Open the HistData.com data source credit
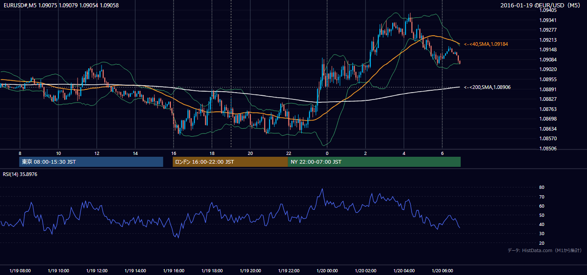This screenshot has height=275, width=587. [545, 250]
